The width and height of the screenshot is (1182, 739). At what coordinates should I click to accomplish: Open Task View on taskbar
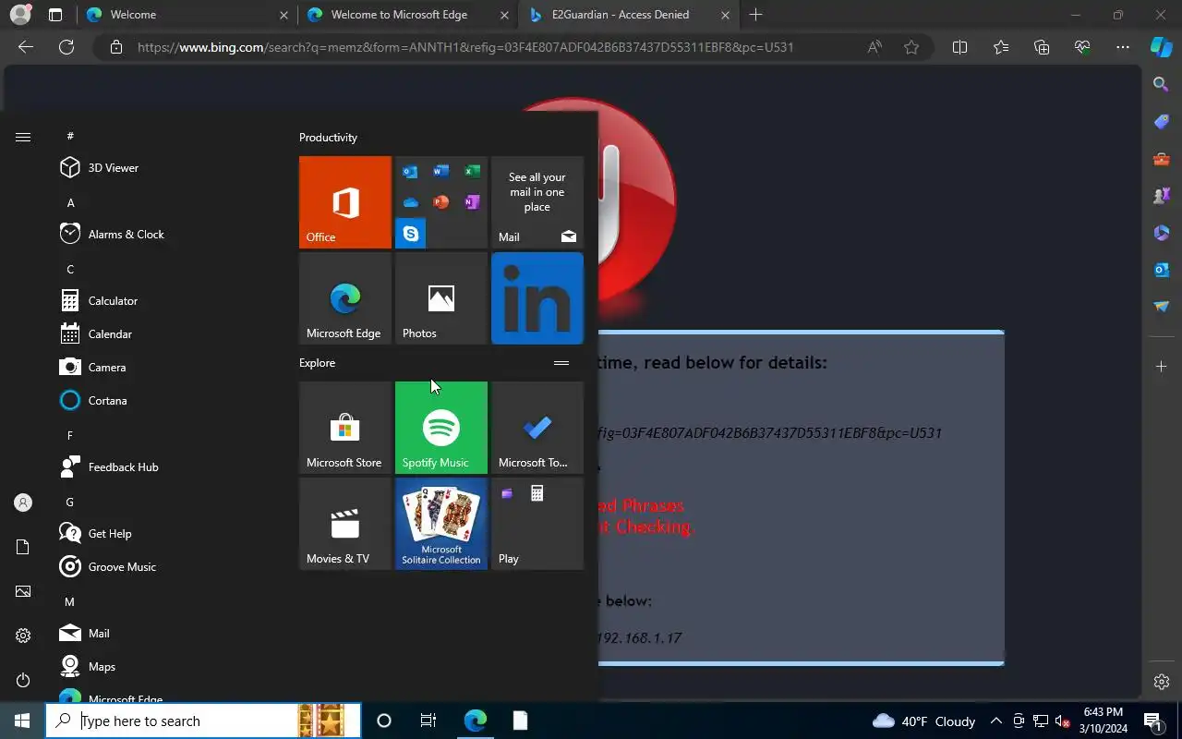click(428, 721)
